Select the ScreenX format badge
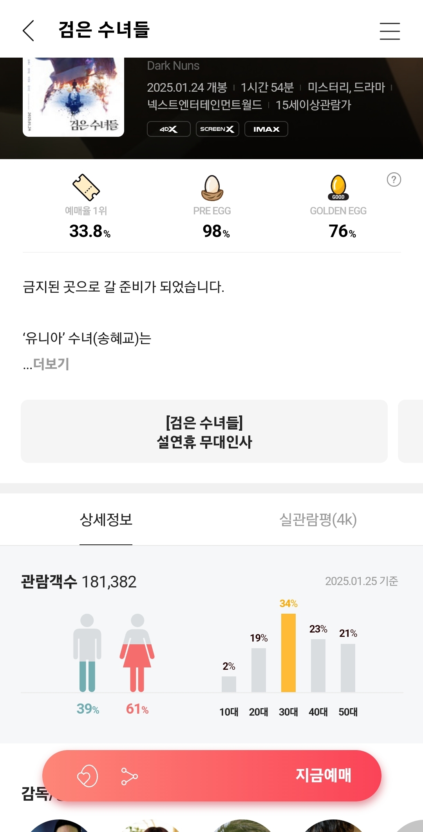423x832 pixels. click(217, 129)
